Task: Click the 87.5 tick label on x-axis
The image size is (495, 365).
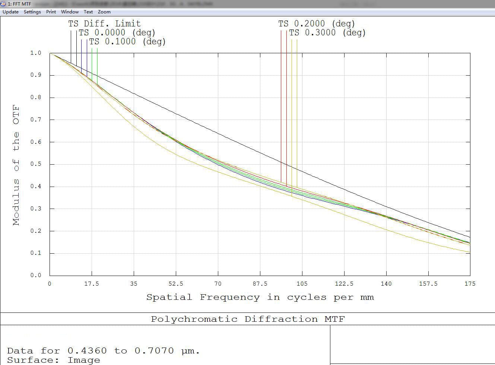Action: [260, 284]
